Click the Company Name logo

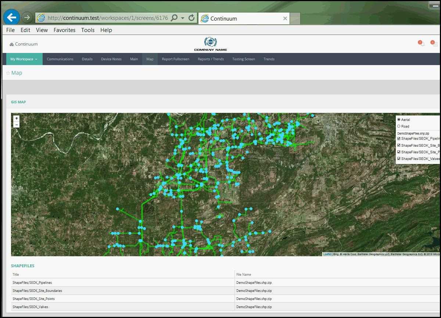point(210,44)
